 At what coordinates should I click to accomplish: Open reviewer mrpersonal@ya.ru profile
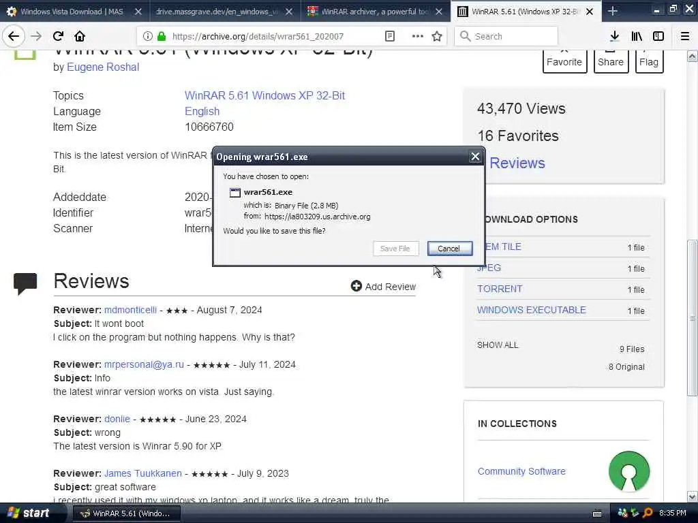point(144,365)
